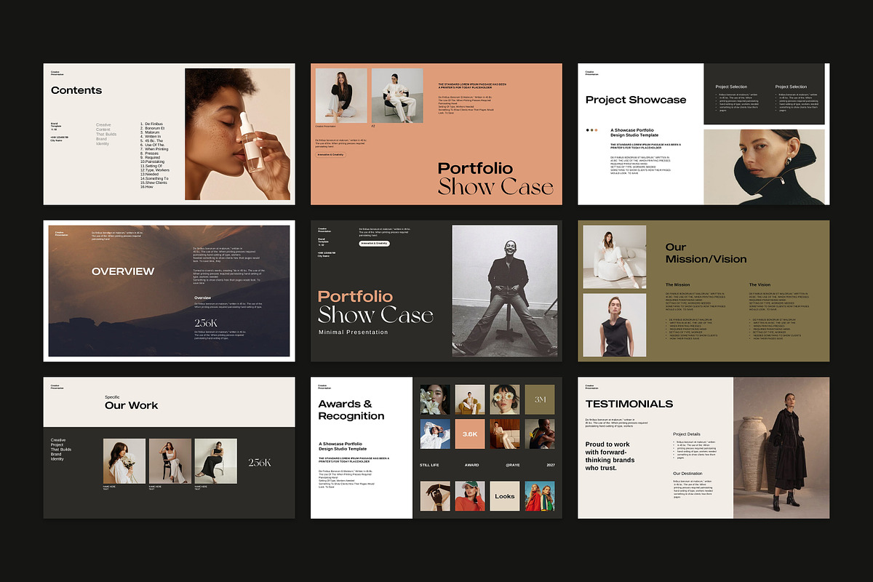Select the 'Our Work' heading
Viewport: 873px width, 582px height.
click(131, 405)
